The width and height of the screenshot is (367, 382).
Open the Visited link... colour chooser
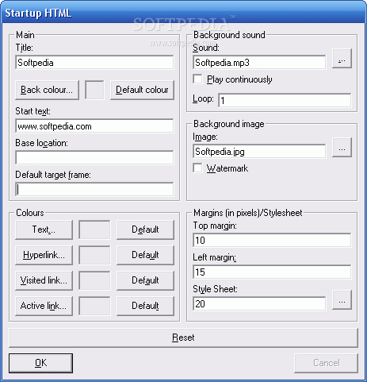coord(44,280)
